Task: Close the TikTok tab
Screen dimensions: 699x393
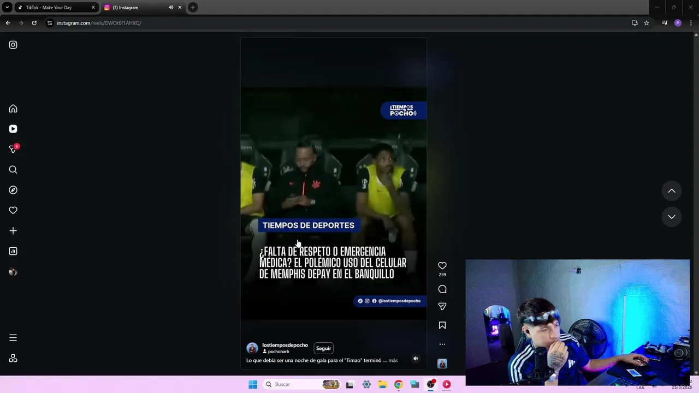Action: pos(93,8)
